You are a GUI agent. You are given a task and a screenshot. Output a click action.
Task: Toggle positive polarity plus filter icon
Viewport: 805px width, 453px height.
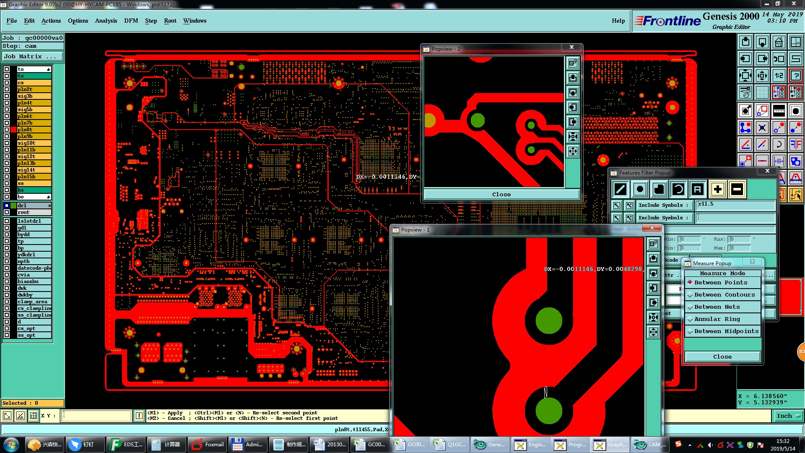coord(717,190)
